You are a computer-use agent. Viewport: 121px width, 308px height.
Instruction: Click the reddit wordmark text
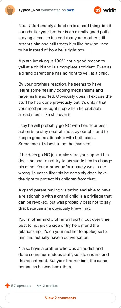coord(109,10)
